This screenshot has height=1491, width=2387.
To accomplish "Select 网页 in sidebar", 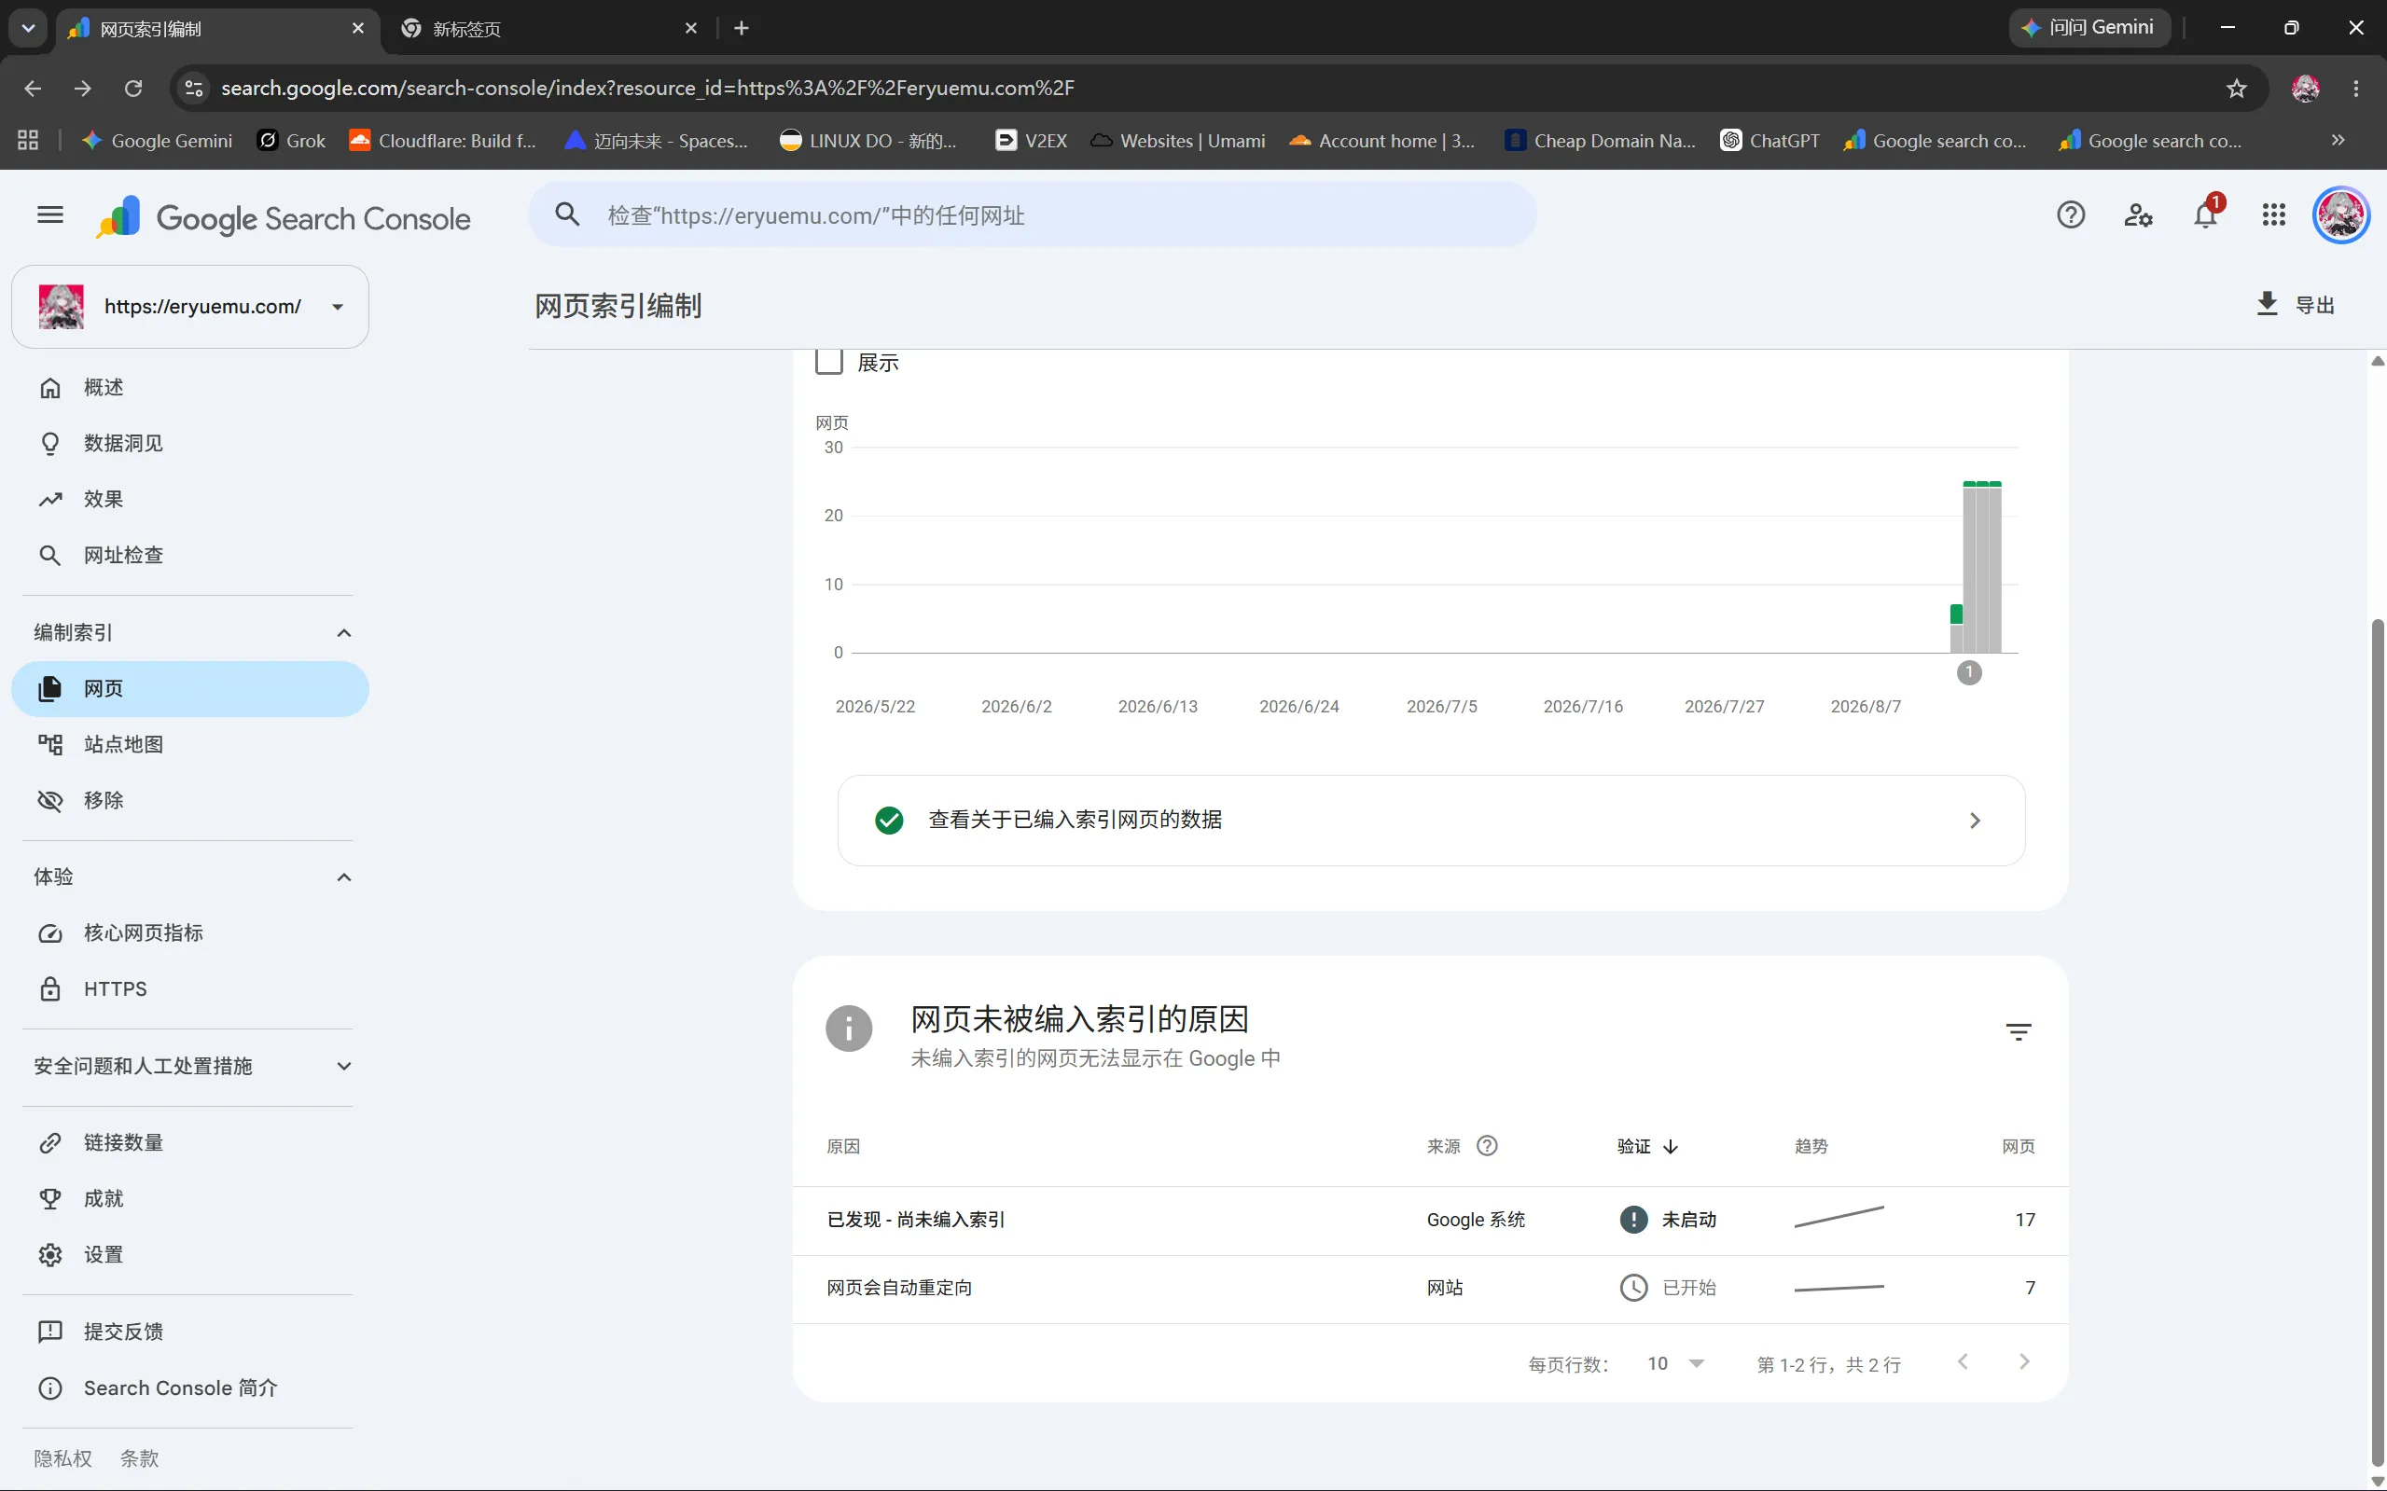I will pyautogui.click(x=190, y=688).
